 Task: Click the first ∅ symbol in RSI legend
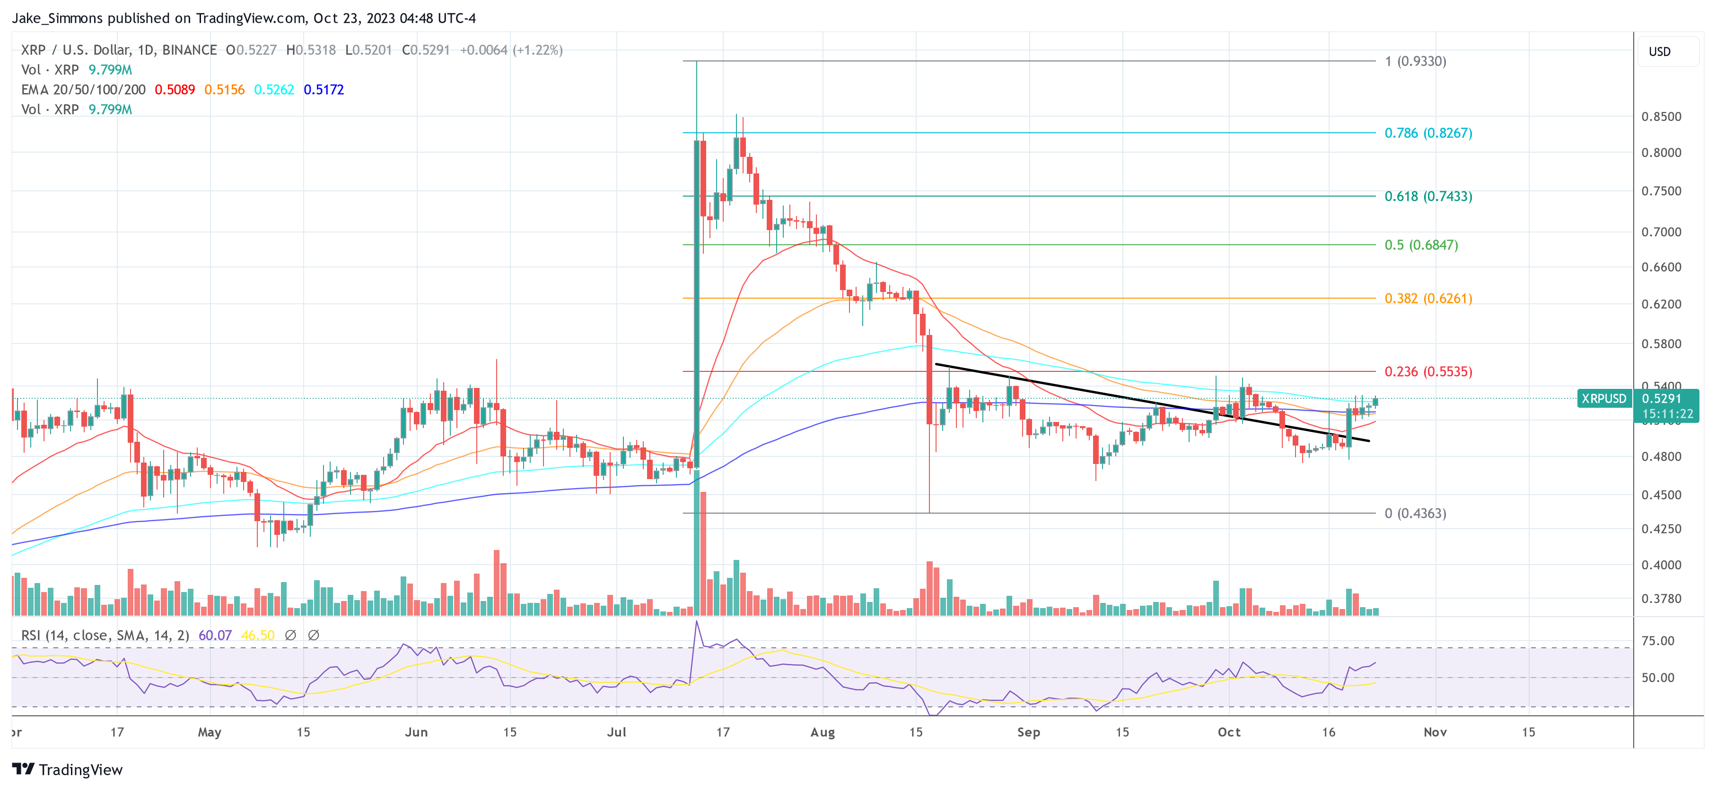[290, 635]
